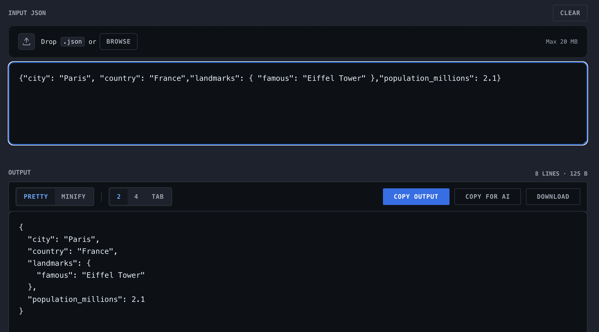Click the 8 LINES output statistic
This screenshot has width=599, height=332.
tap(547, 174)
